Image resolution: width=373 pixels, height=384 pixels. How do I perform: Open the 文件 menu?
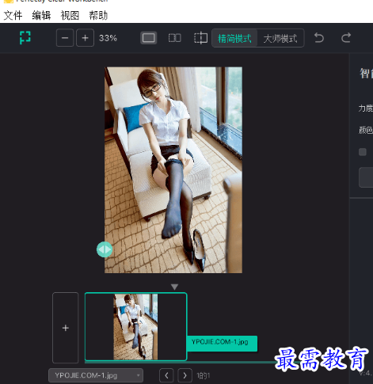click(13, 16)
